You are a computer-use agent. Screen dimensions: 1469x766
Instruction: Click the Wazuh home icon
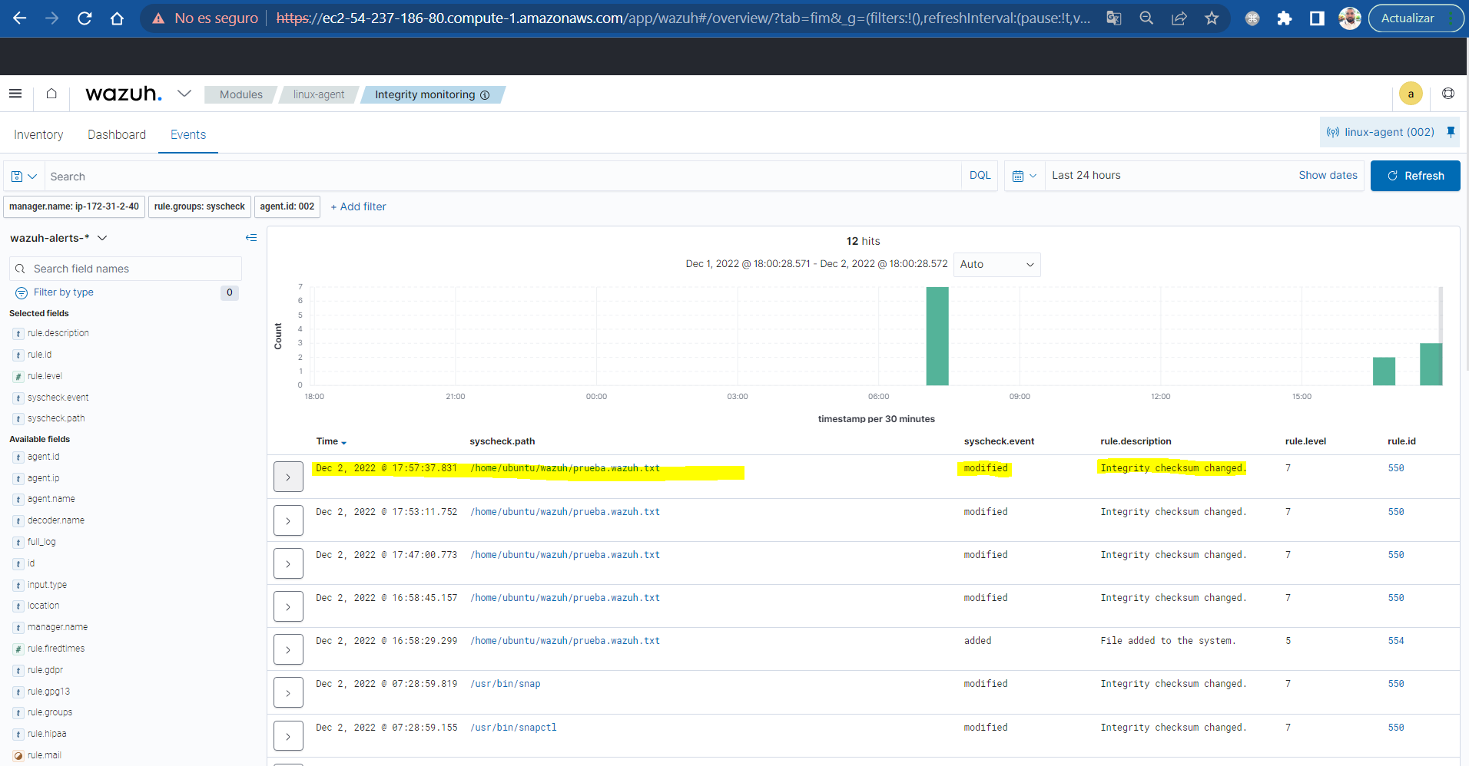pyautogui.click(x=51, y=93)
